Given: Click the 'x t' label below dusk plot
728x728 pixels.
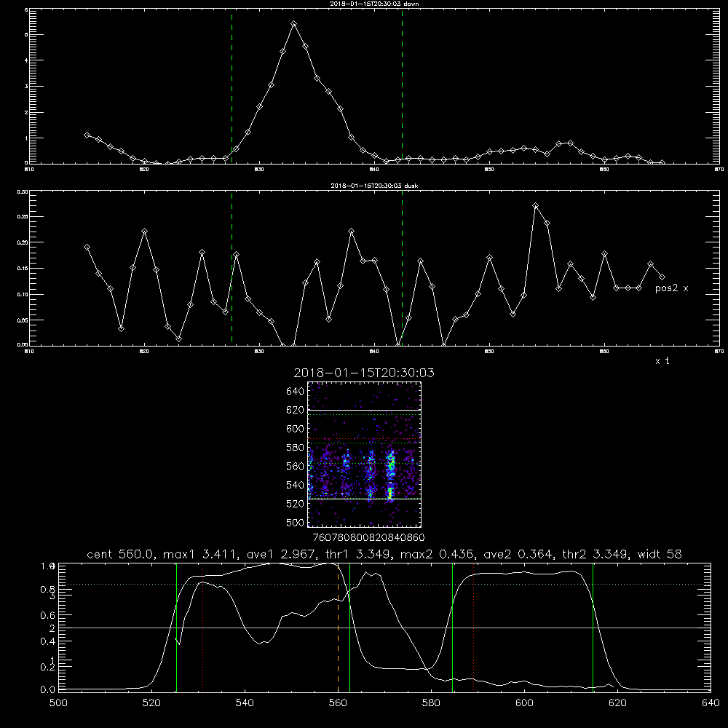Looking at the screenshot, I should coord(662,361).
